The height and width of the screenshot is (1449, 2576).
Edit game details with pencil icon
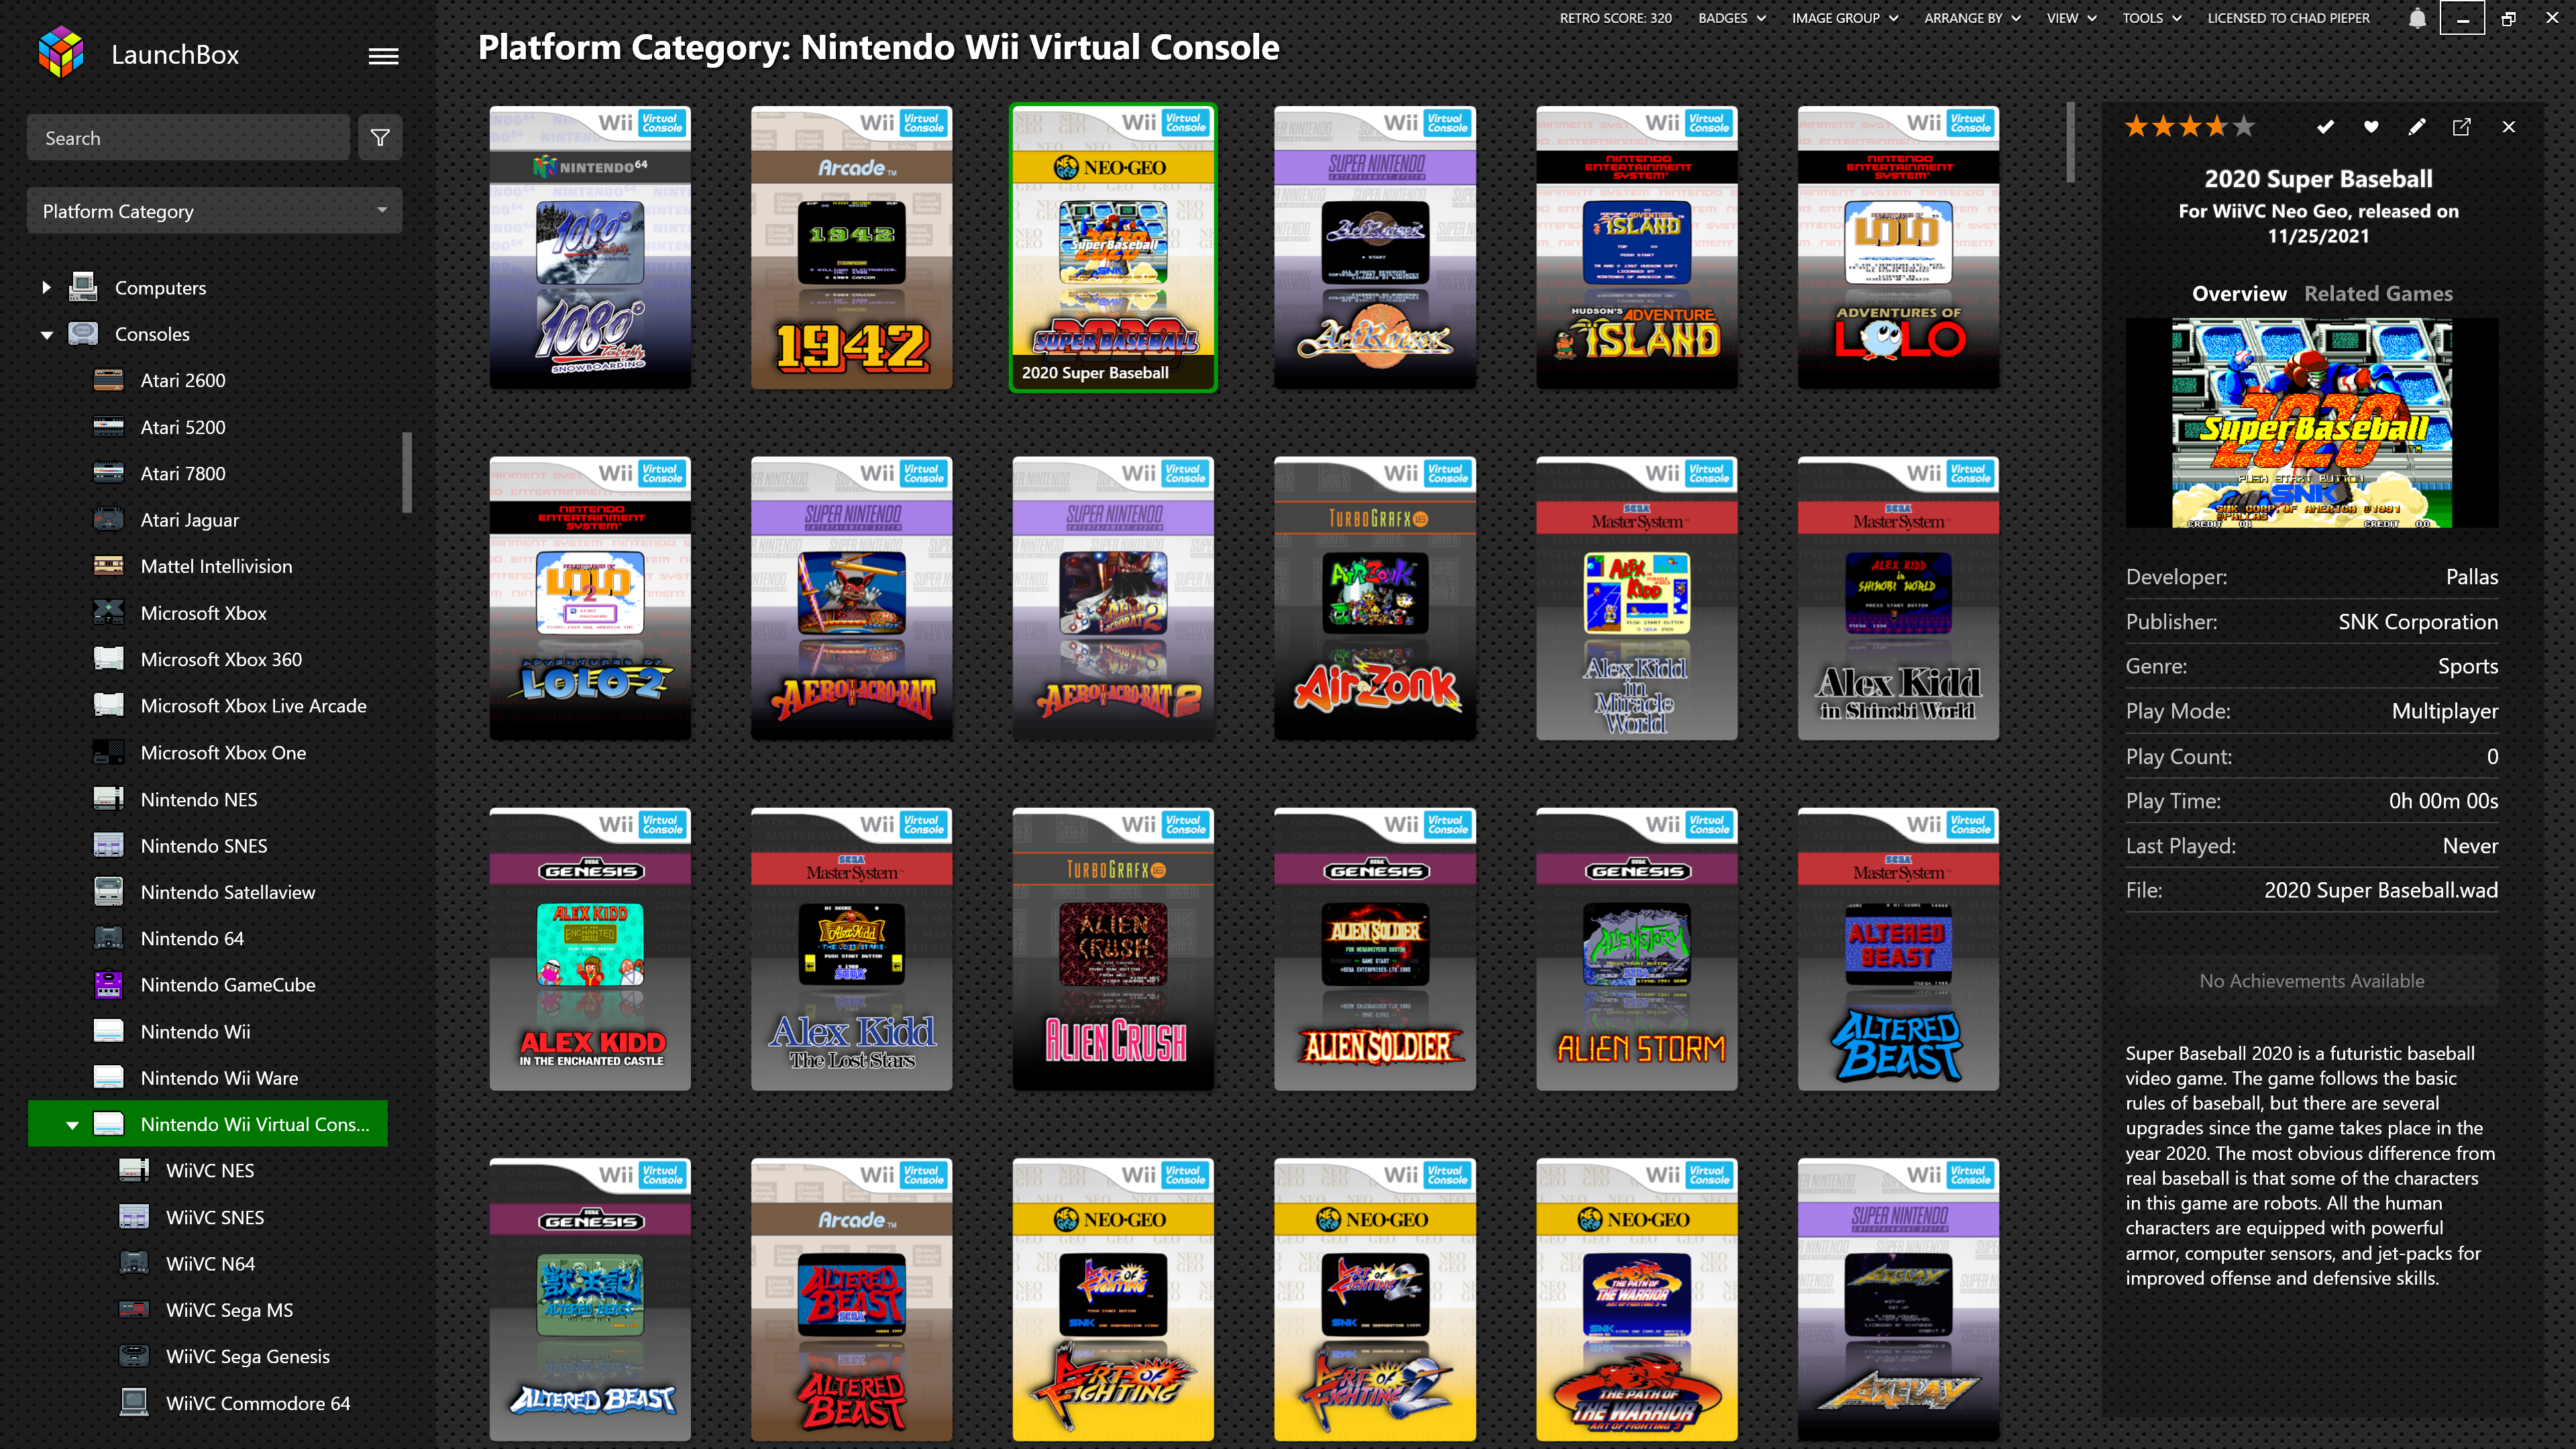coord(2416,127)
